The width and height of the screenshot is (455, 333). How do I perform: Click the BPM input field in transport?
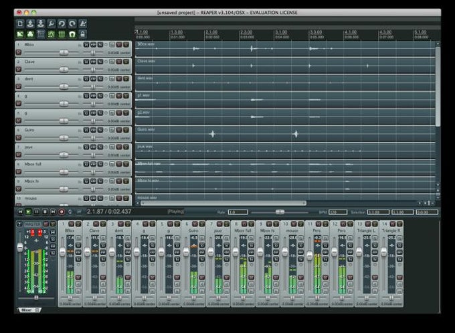pos(338,212)
